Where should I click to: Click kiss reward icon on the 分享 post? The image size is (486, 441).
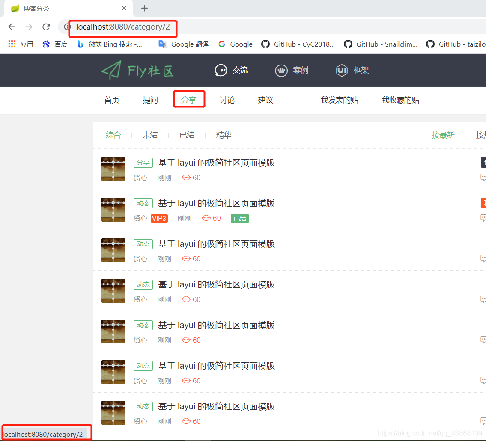(186, 177)
